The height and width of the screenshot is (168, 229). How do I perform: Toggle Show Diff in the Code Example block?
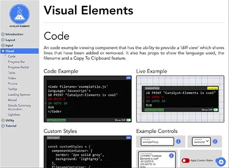pos(129,120)
